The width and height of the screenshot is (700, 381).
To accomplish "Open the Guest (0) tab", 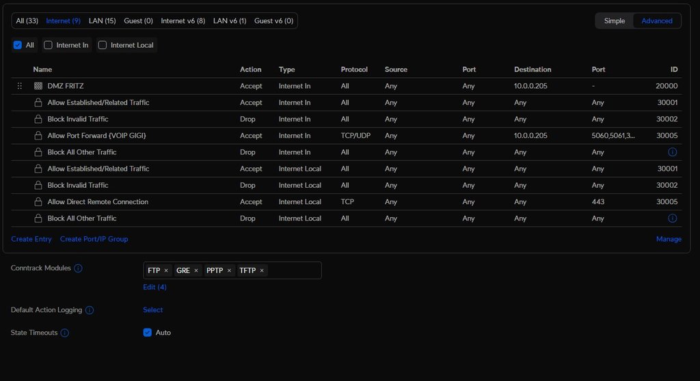I will coord(138,20).
